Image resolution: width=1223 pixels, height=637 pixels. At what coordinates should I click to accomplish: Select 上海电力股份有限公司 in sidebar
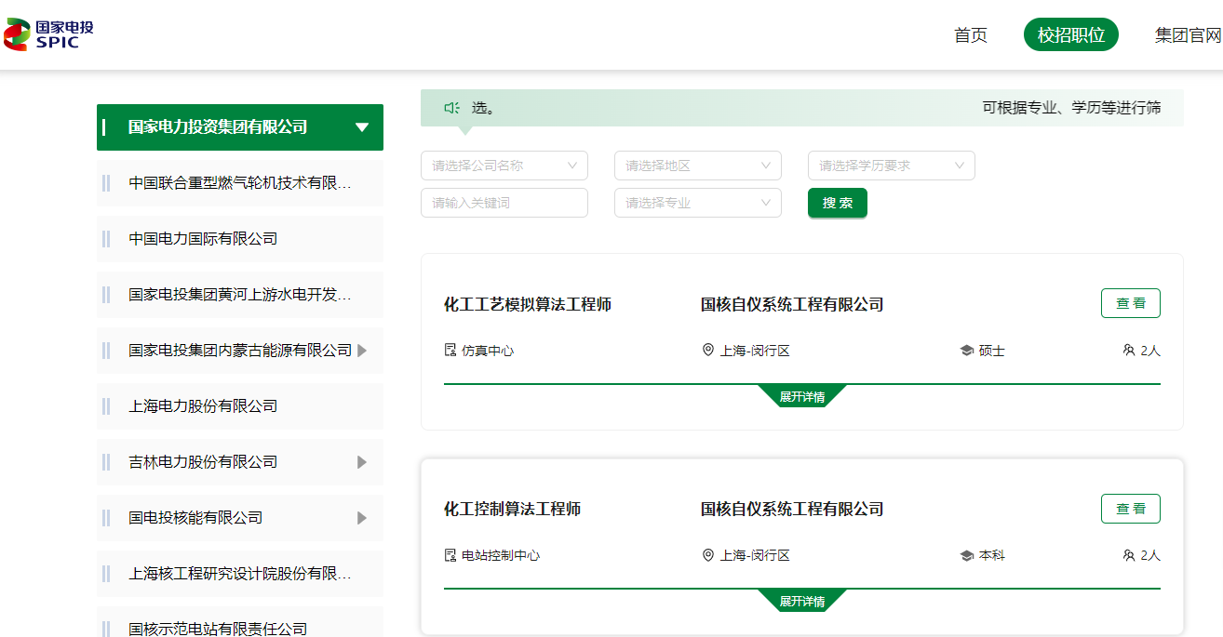(240, 406)
